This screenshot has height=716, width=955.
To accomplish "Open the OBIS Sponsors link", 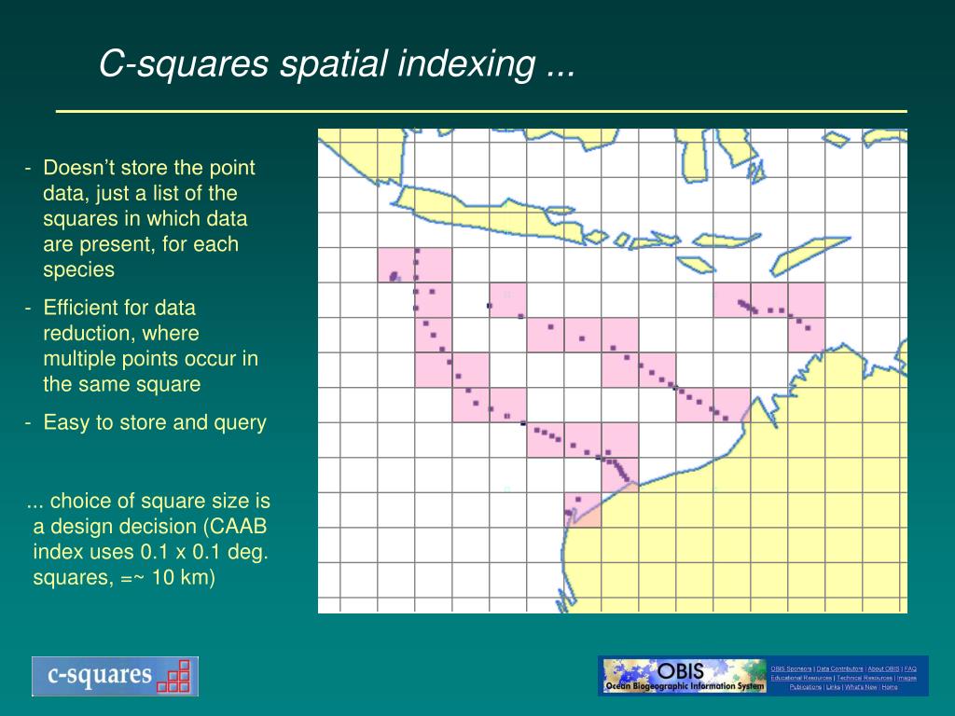I will point(791,668).
